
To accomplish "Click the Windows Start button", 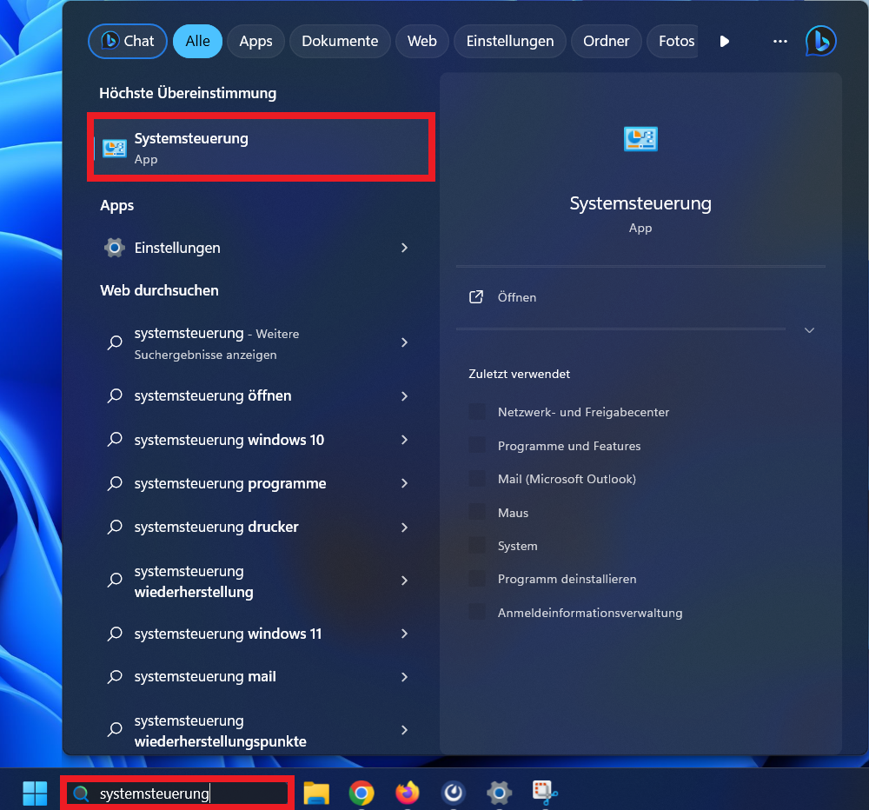I will pos(35,793).
